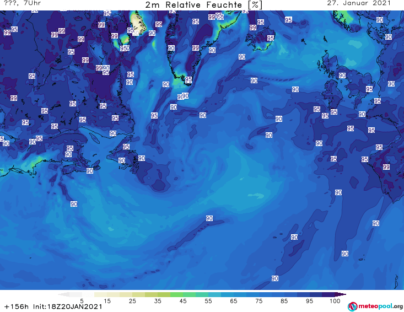Image resolution: width=404 pixels, height=312 pixels.
Task: Pick the pale cream swatch left of 15
Action: pyautogui.click(x=101, y=294)
